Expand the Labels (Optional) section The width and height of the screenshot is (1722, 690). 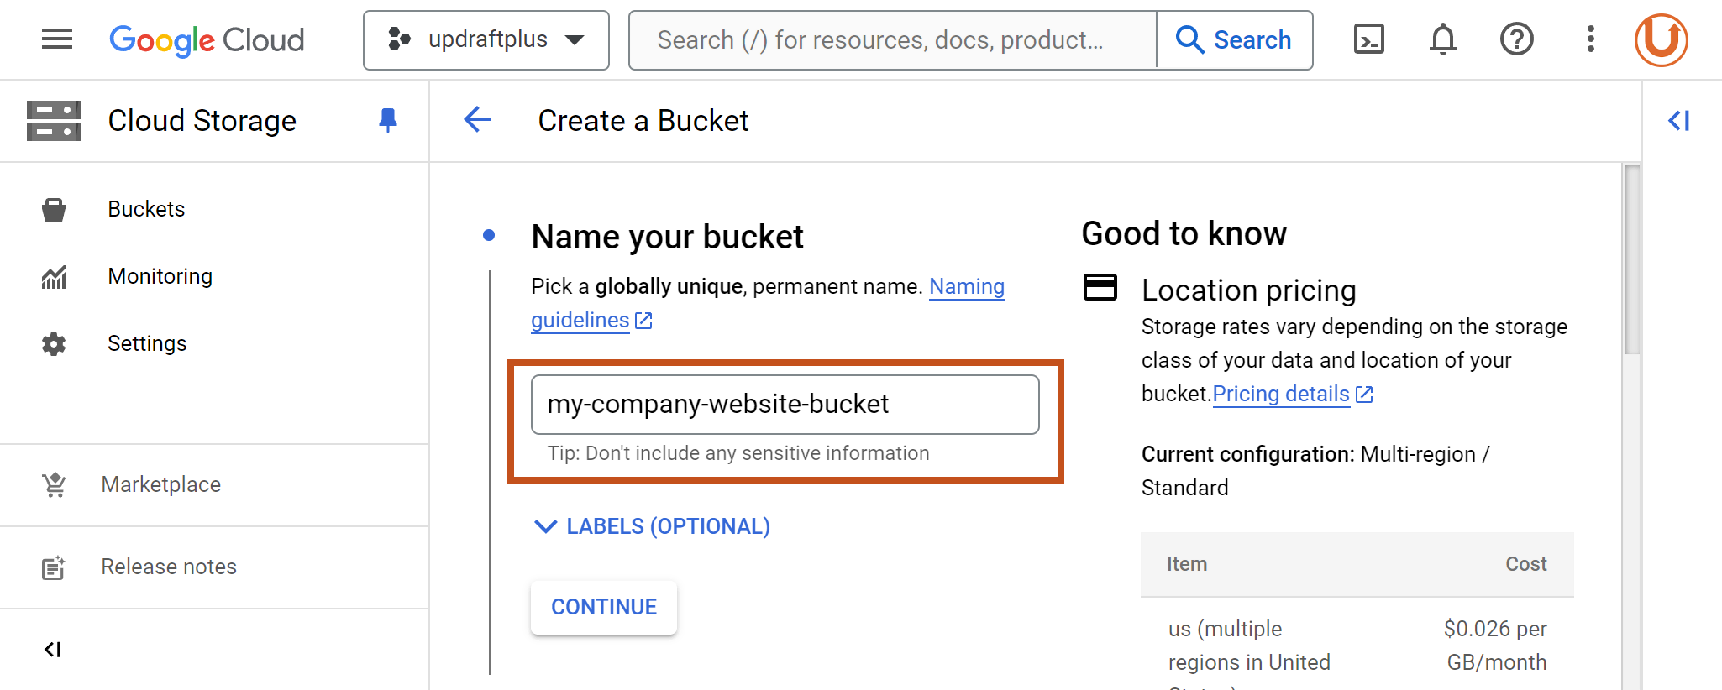[652, 526]
